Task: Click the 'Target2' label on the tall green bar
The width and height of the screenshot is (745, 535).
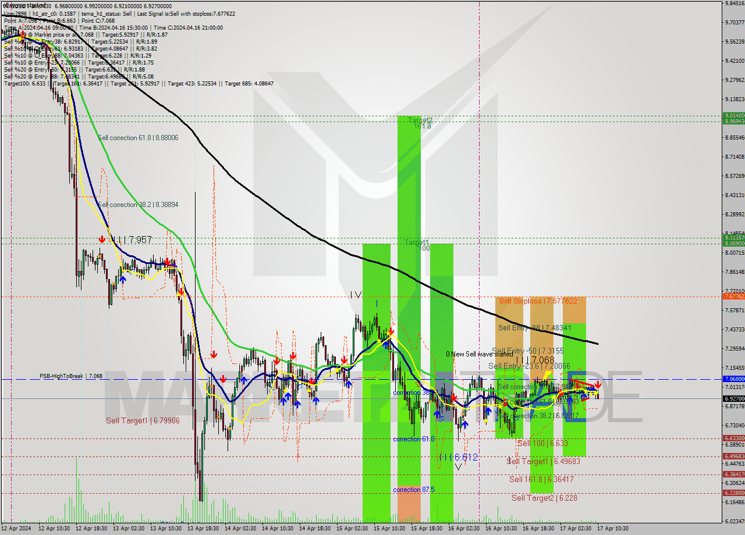Action: click(x=420, y=120)
